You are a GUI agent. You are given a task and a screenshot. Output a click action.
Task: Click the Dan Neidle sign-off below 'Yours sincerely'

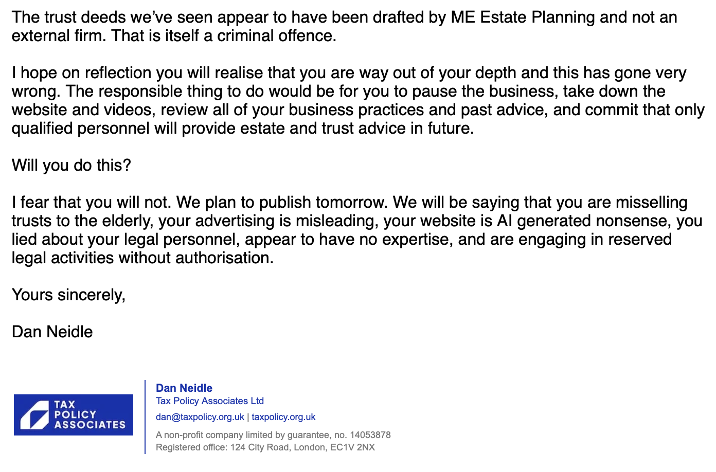click(52, 332)
